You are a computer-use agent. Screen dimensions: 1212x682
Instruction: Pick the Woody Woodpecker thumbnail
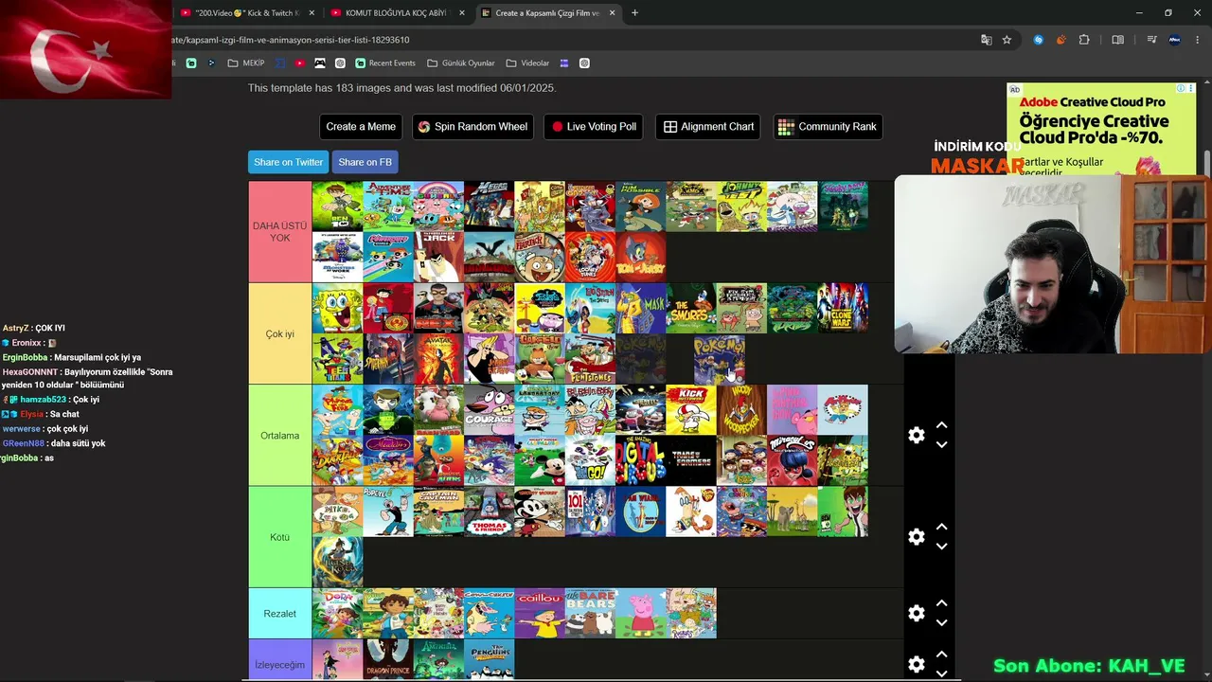[741, 410]
